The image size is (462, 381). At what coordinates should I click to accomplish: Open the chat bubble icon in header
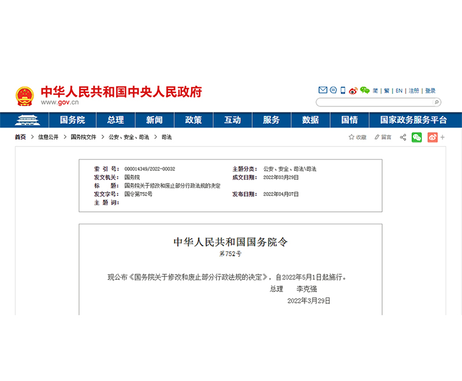click(333, 91)
